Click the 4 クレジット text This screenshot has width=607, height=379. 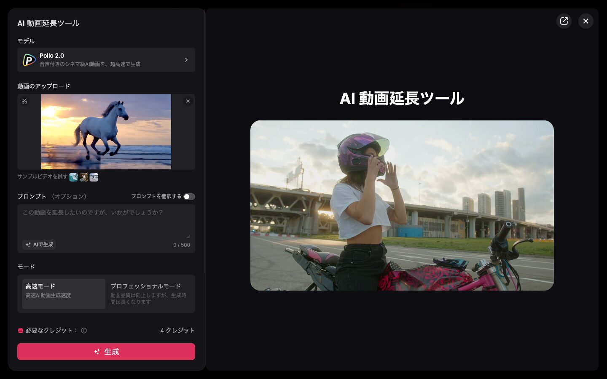177,331
